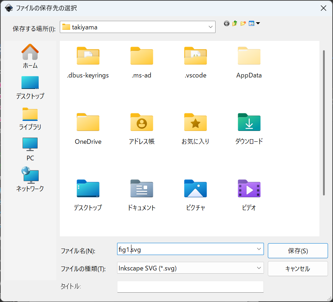This screenshot has width=333, height=302.
Task: Click the back navigation arrow icon
Action: point(226,23)
